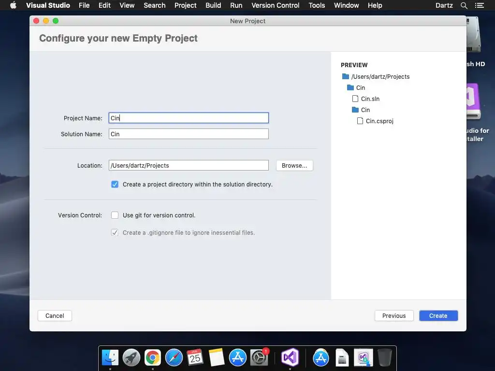Open the File menu

click(x=84, y=5)
